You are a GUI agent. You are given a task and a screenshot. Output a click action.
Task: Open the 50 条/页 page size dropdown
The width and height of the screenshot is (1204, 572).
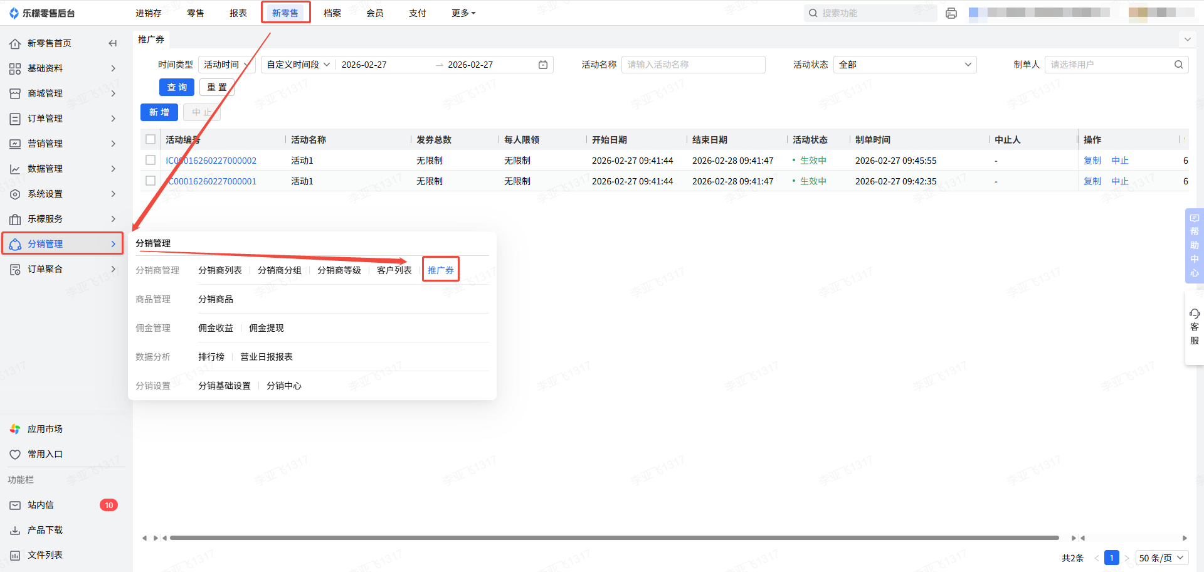[x=1162, y=558]
